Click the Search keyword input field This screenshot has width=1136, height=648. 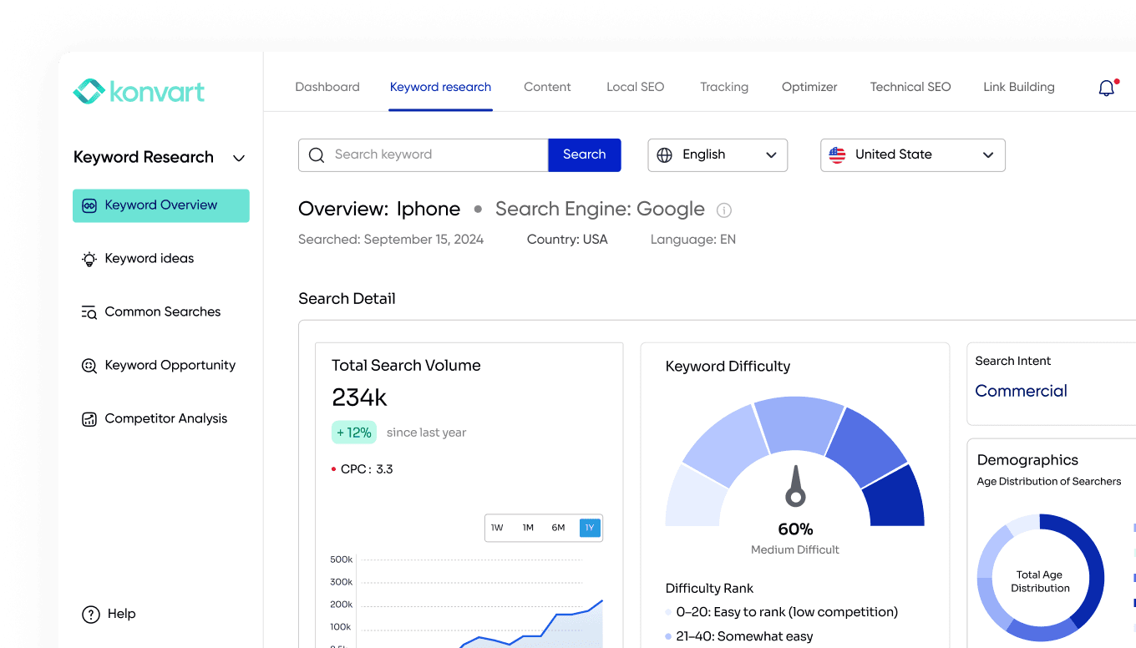click(426, 154)
